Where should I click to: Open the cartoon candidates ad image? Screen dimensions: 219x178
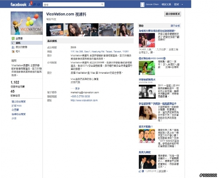coord(147,136)
